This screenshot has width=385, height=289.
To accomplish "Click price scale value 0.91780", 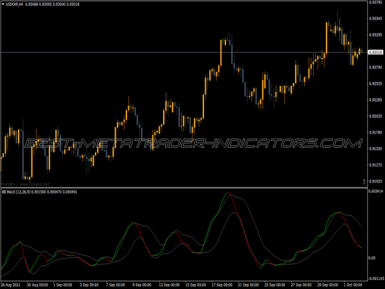I will 375,133.
